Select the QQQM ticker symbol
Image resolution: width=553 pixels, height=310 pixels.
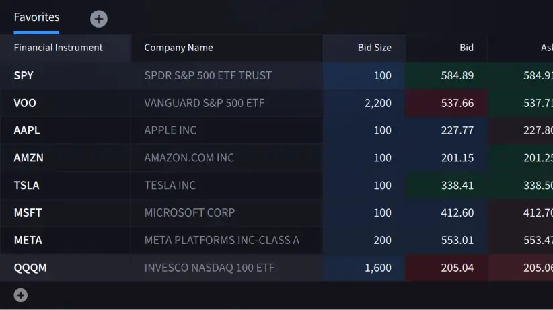(x=30, y=268)
